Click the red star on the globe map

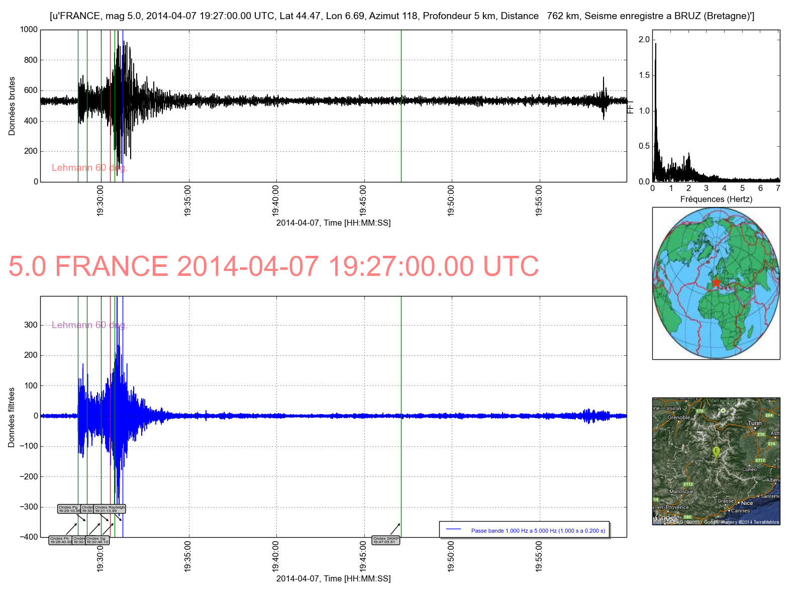click(x=716, y=282)
